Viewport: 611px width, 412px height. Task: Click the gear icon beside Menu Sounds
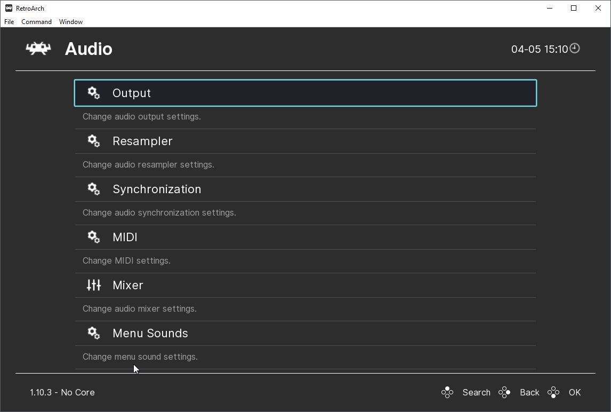(x=94, y=333)
